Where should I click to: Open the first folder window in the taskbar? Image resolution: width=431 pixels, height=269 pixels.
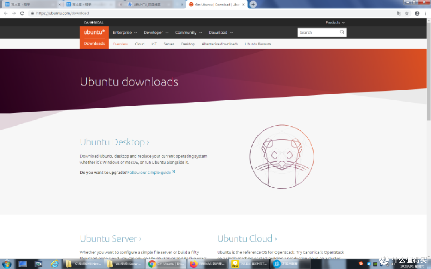click(83, 264)
